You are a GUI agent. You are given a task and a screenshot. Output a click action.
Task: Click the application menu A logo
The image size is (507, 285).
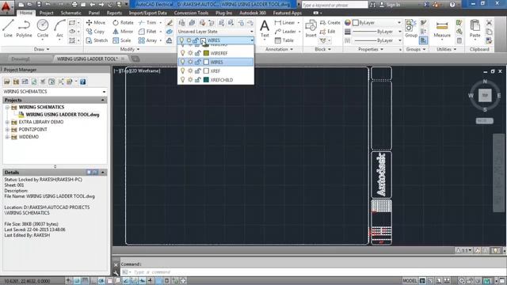point(6,7)
